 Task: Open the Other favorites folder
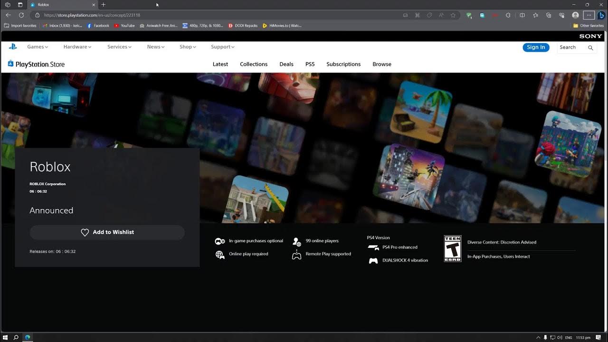click(589, 26)
